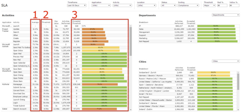Screen dimensions: 241x112
Task: Select the Ireland \ Dublin row
Action: click(x=188, y=109)
